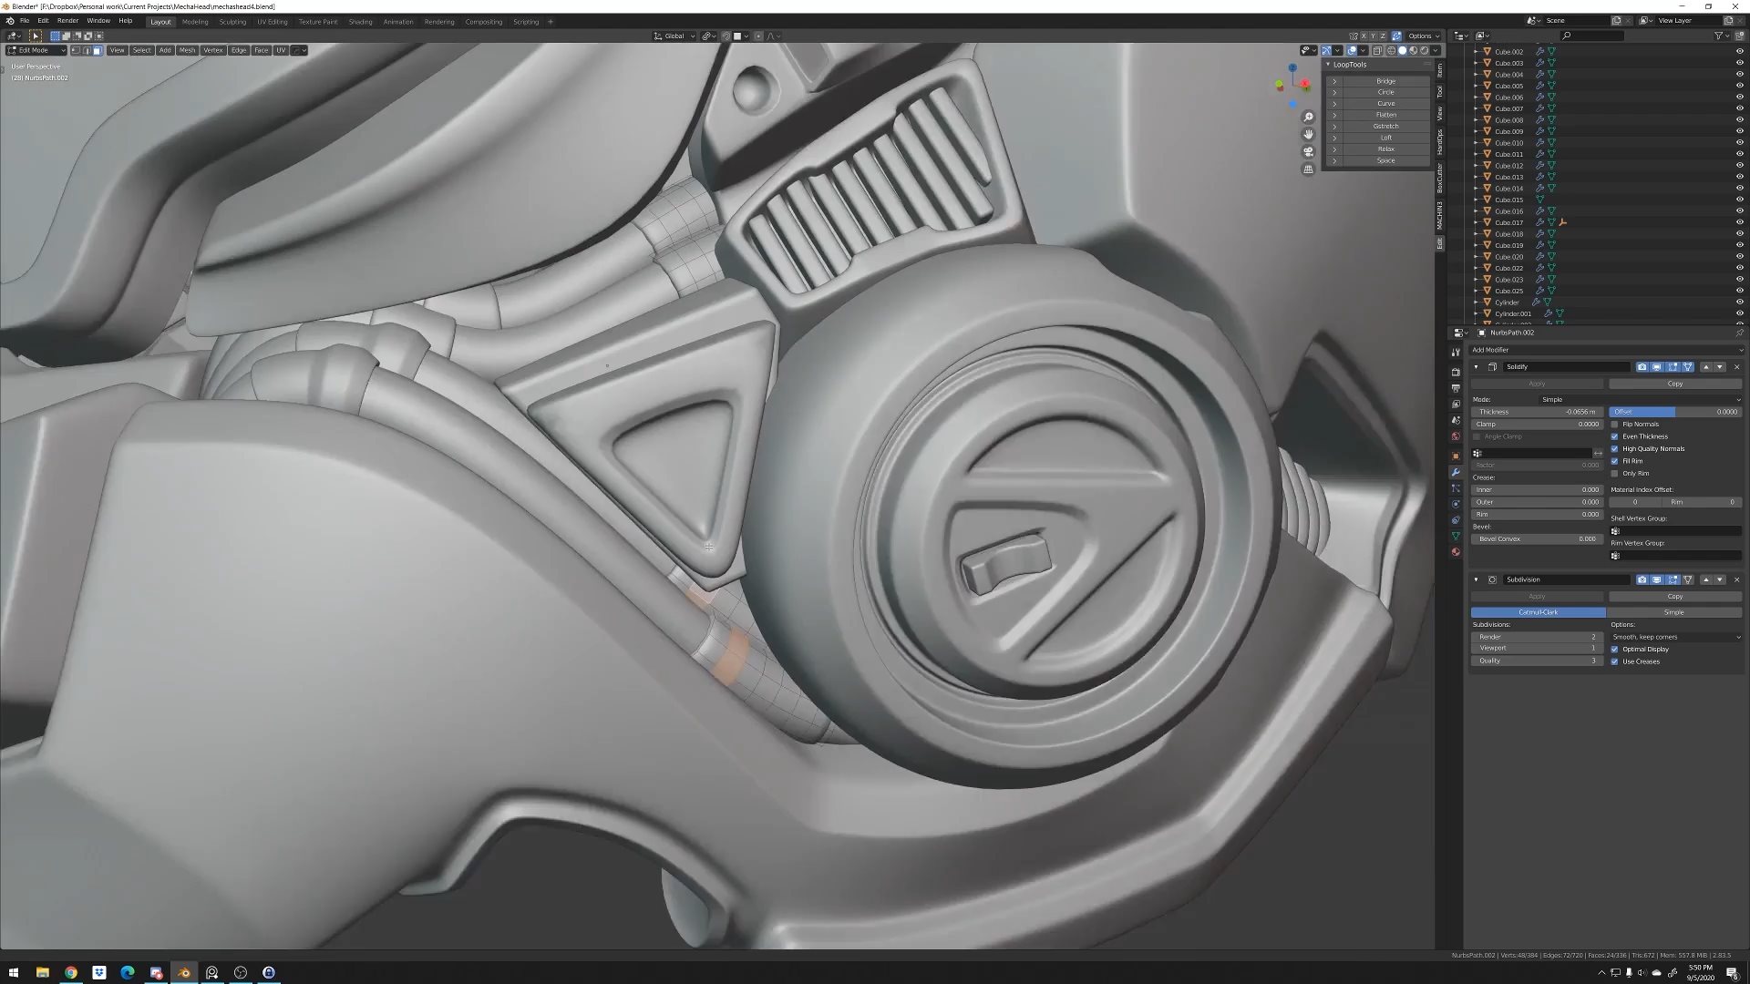Click the camera view navigation icon
The height and width of the screenshot is (984, 1750).
point(1308,151)
